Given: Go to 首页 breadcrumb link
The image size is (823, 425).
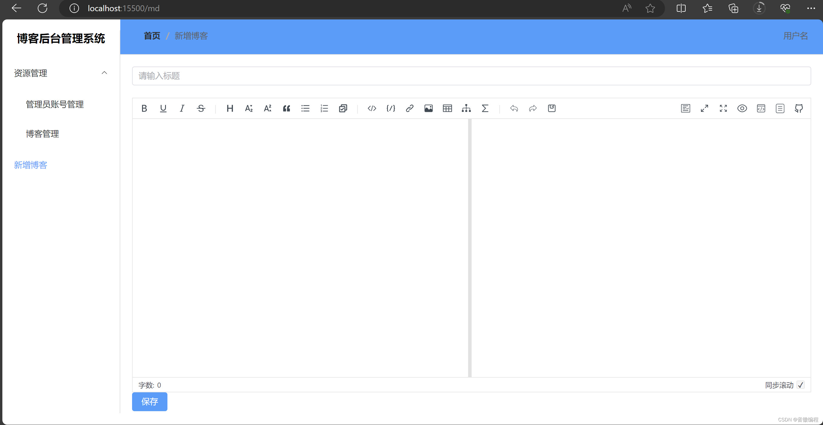Looking at the screenshot, I should coord(152,36).
